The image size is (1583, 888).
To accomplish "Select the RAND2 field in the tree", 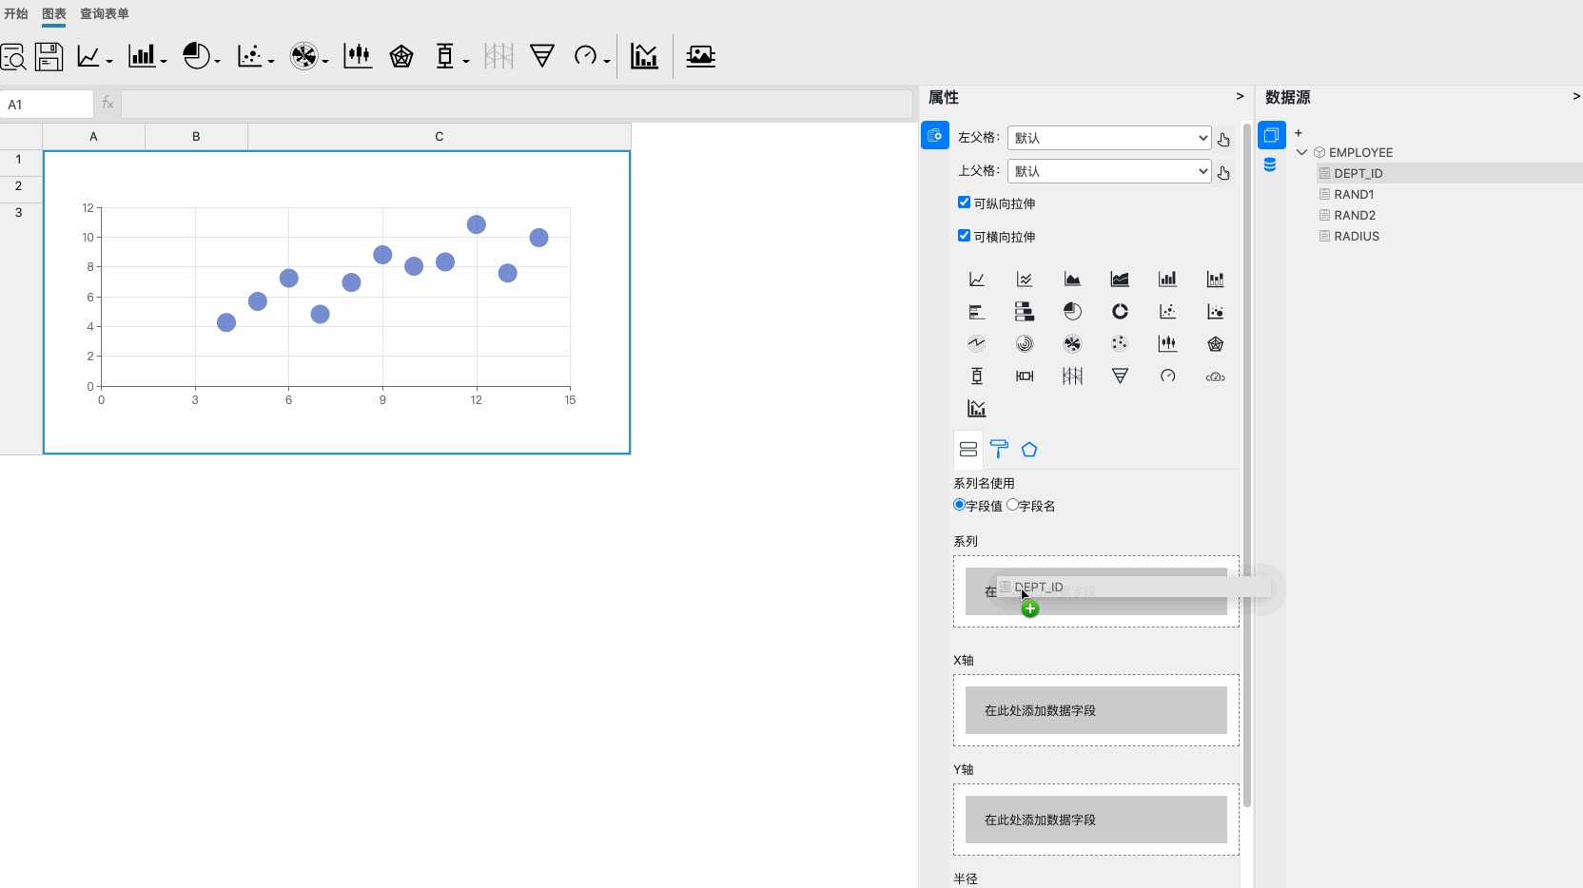I will (x=1355, y=215).
